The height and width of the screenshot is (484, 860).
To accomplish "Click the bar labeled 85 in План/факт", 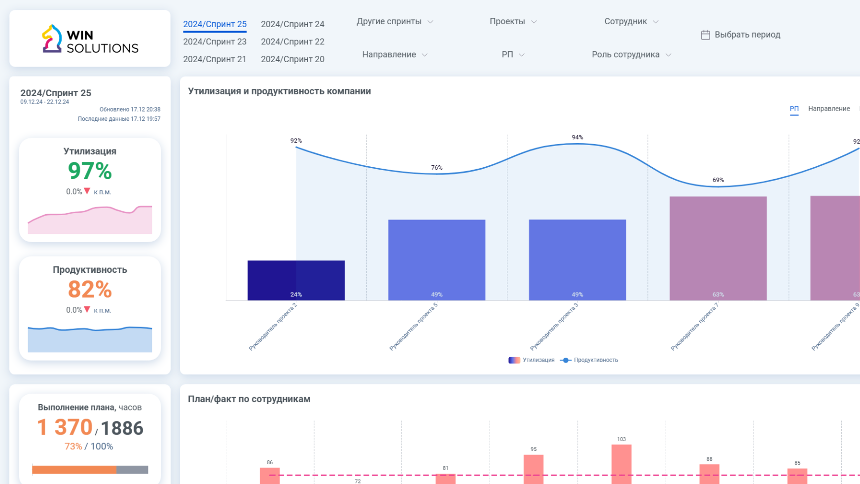I will (797, 476).
